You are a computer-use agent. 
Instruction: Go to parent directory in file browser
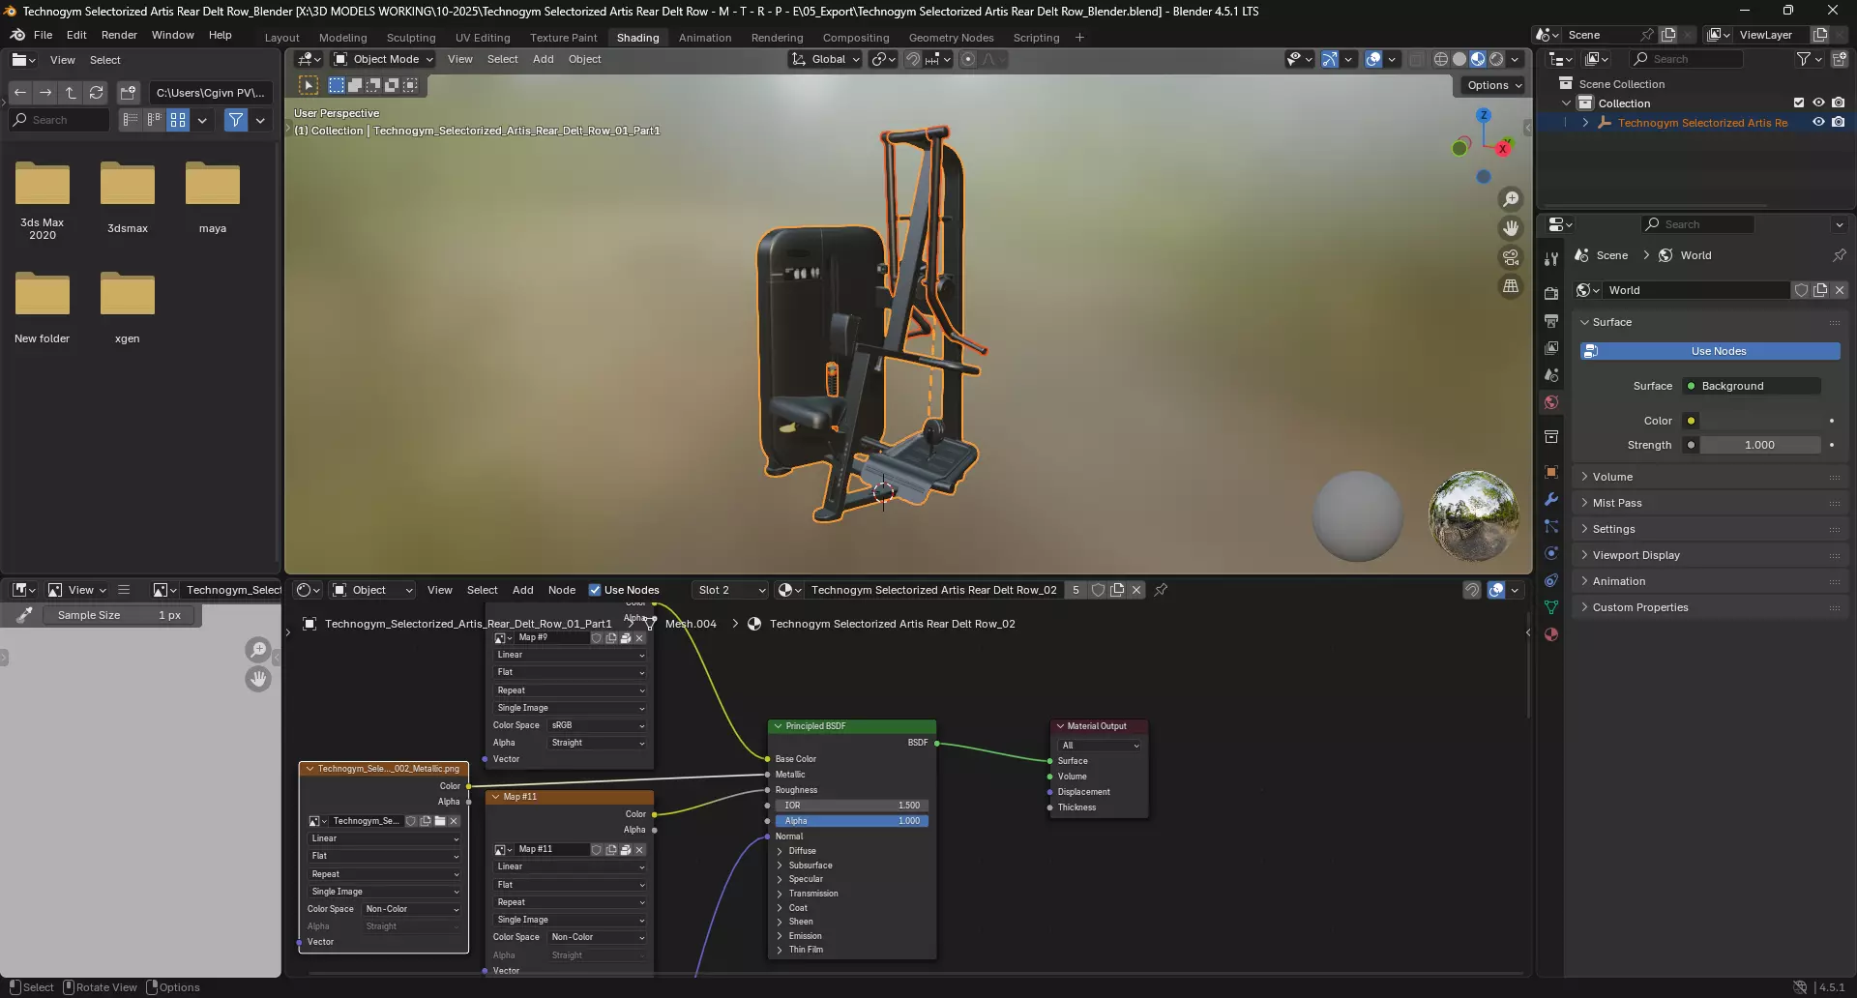71,93
